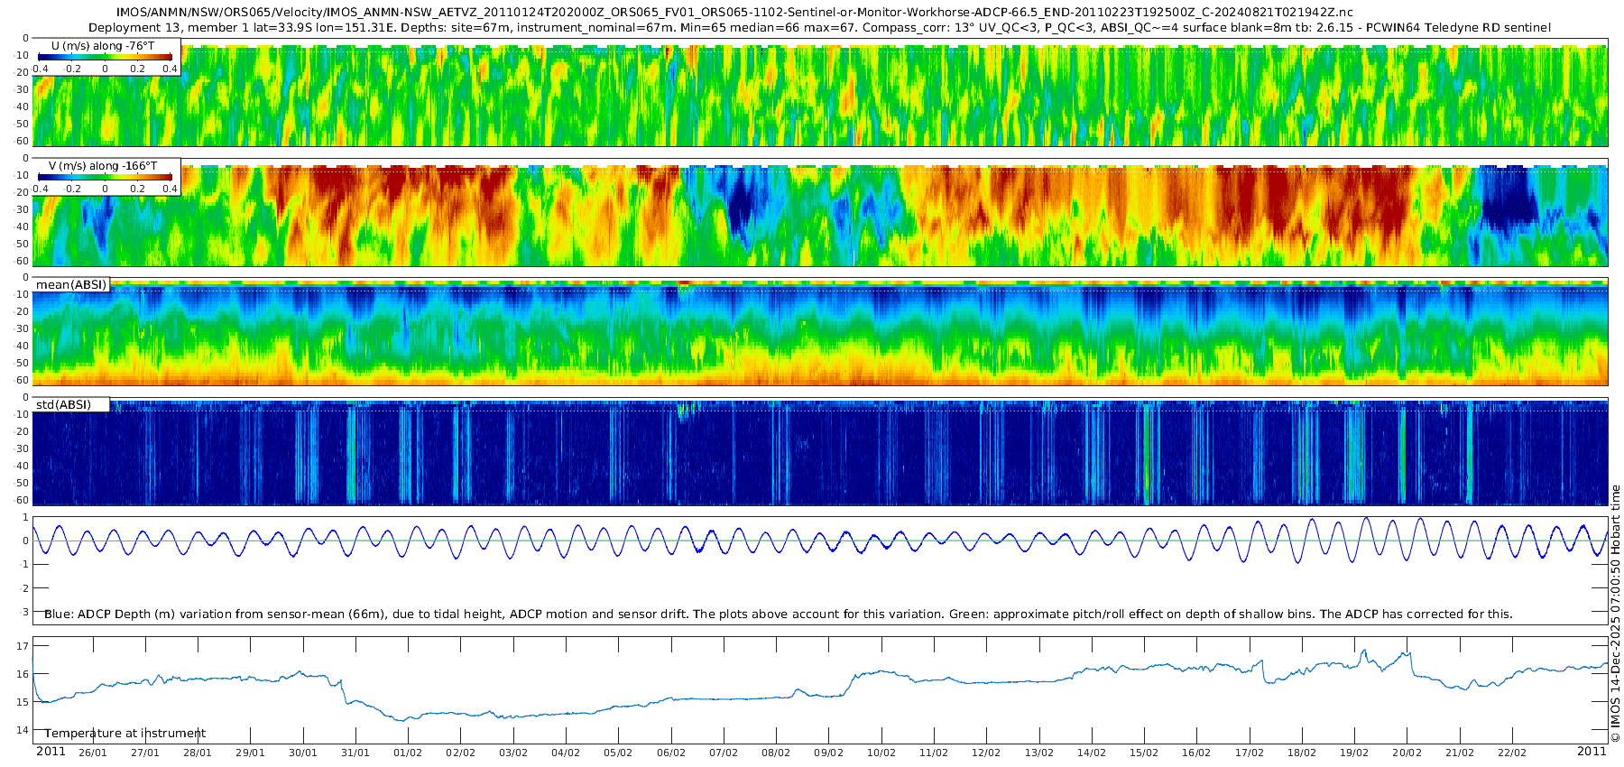Click the ADCP Depth variation description text
1624x767 pixels.
tap(779, 614)
